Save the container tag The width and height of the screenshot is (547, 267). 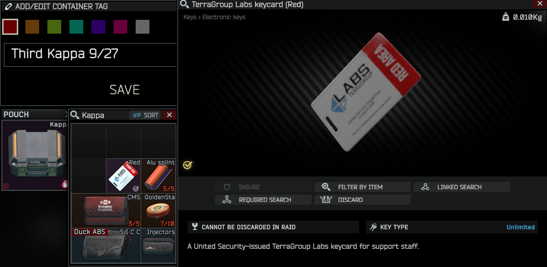click(125, 90)
